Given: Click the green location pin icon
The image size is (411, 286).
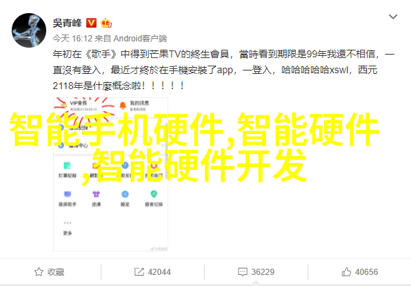Looking at the screenshot, I should pyautogui.click(x=154, y=194).
